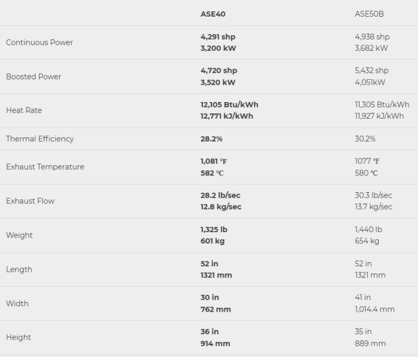Select the Height row label
418x357 pixels.
point(19,337)
